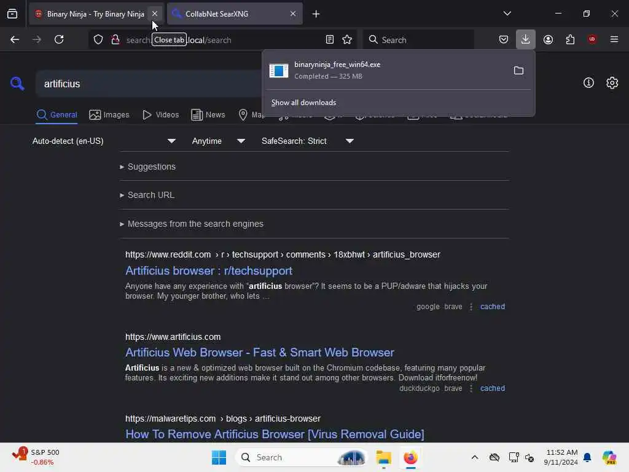Open SearXNG preferences gear icon

612,83
